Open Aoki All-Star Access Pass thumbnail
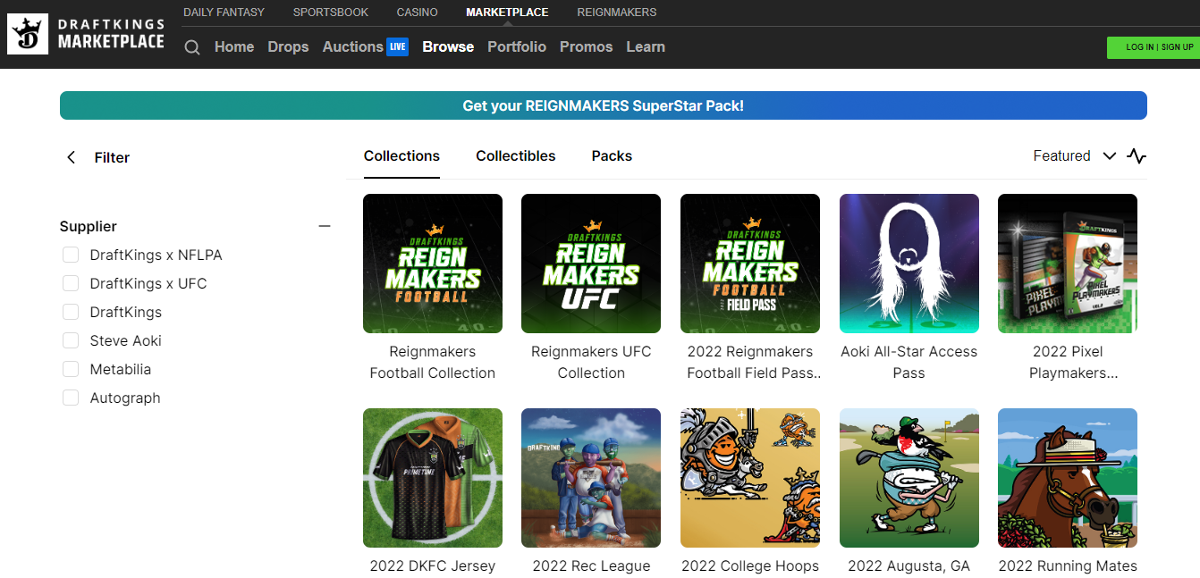The height and width of the screenshot is (578, 1200). click(x=909, y=264)
